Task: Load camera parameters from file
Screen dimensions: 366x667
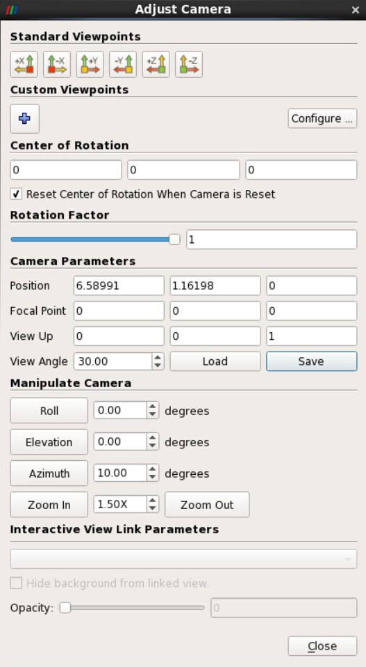Action: click(215, 361)
